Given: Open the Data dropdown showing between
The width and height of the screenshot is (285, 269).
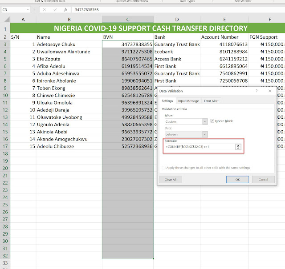Looking at the screenshot, I should tap(205, 134).
